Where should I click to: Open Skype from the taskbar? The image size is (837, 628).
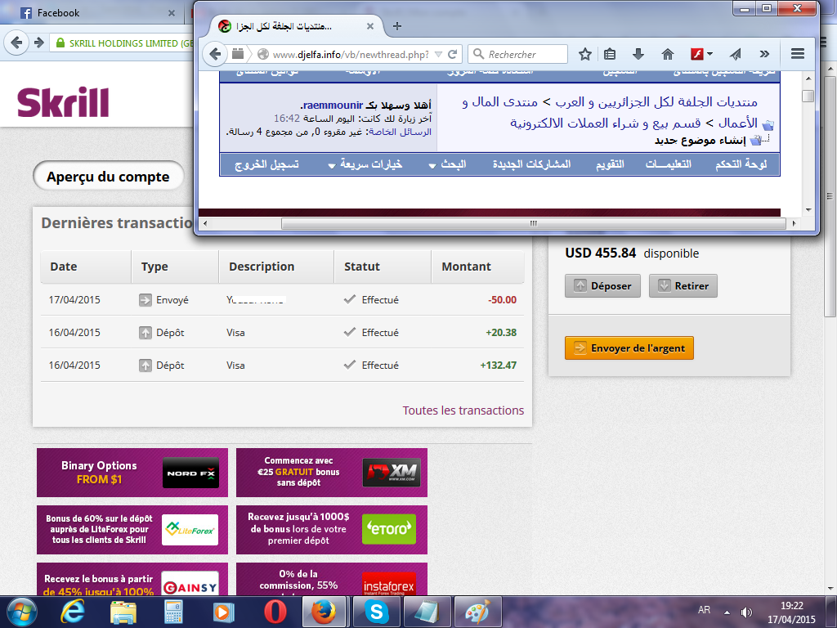[376, 612]
